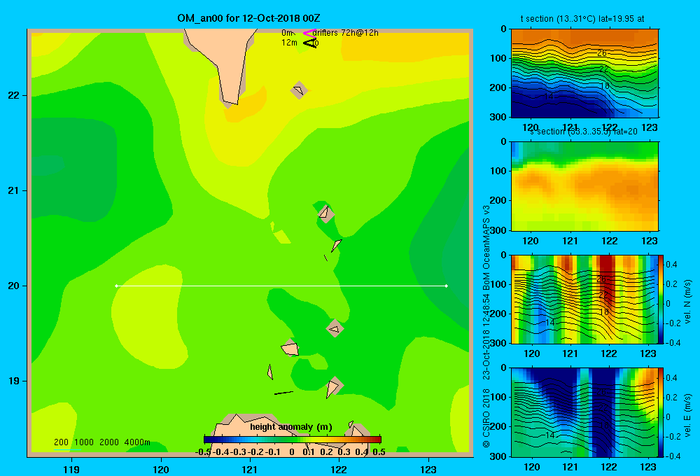The height and width of the screenshot is (476, 700).
Task: Click the 'vel. N (m/s)' axis label
Action: coord(687,302)
